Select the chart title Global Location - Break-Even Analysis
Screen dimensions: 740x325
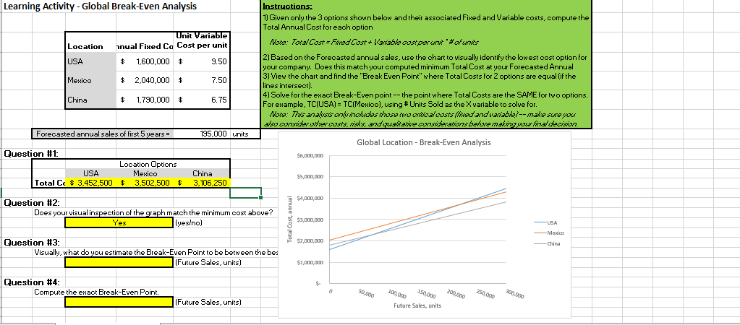point(423,142)
